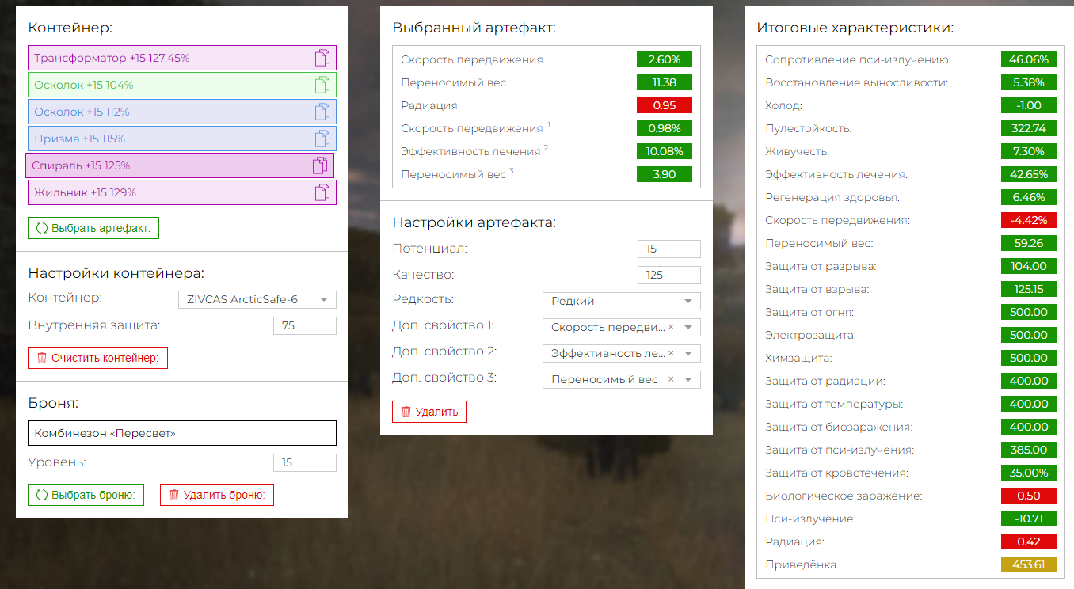Click the 5.38% Восстановление выносливости value
This screenshot has width=1074, height=589.
tap(1029, 82)
